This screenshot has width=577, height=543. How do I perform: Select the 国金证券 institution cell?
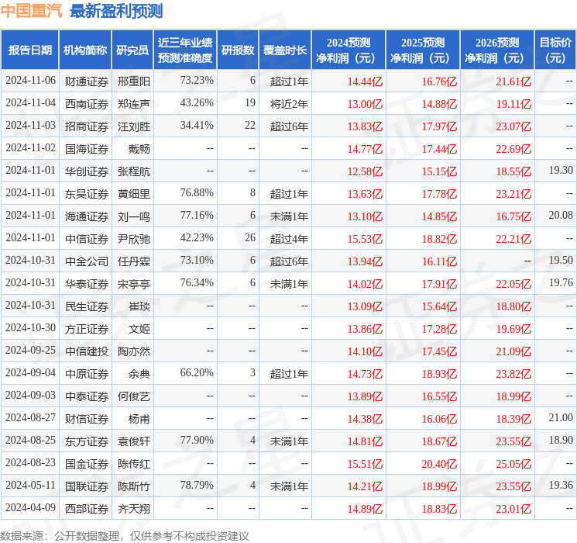tap(87, 463)
